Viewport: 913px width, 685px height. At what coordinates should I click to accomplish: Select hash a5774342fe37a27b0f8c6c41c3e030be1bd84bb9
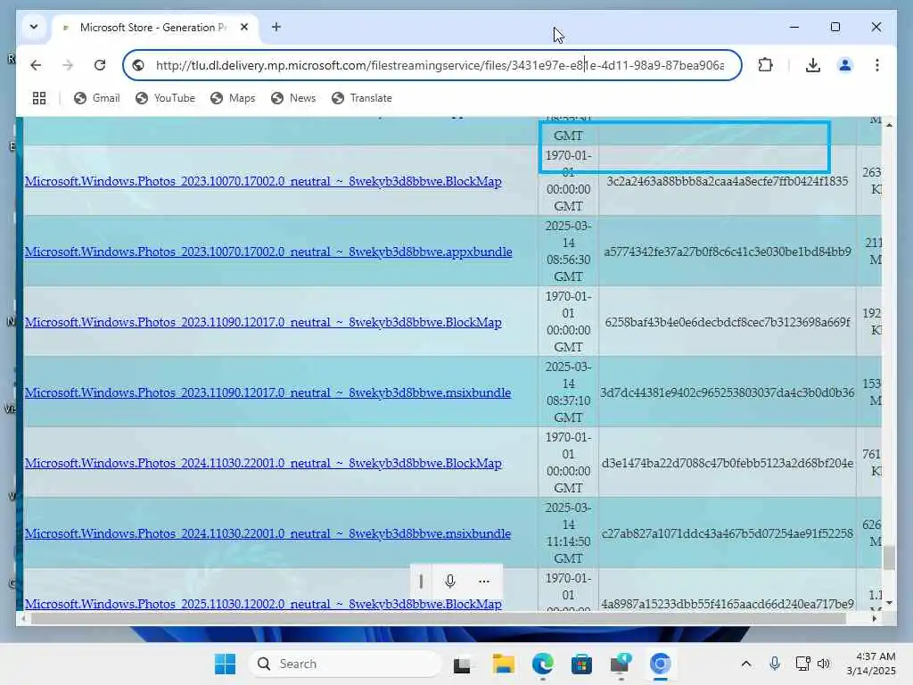(728, 252)
